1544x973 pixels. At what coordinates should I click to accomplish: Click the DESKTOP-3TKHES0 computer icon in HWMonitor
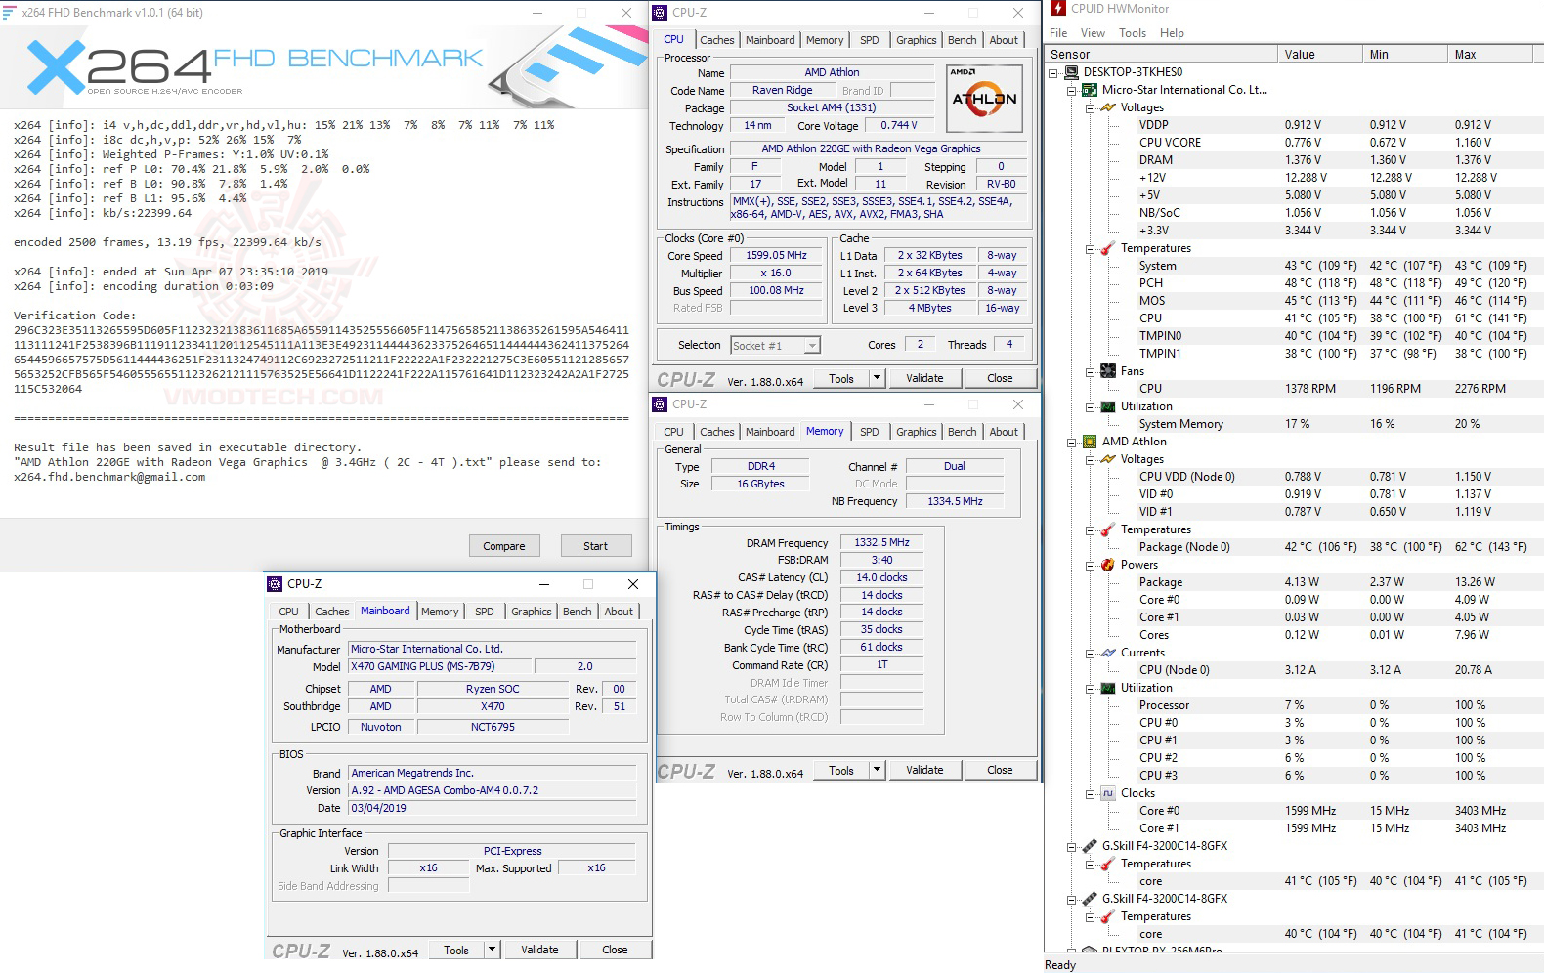pos(1071,72)
